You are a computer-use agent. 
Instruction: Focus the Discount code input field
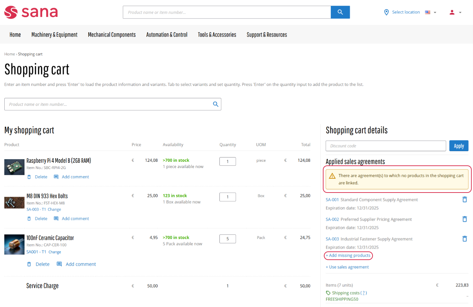[x=385, y=146]
